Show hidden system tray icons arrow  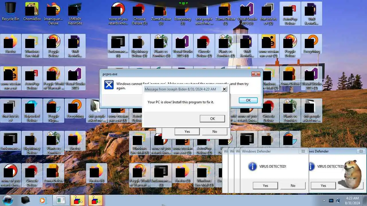[x=324, y=201]
